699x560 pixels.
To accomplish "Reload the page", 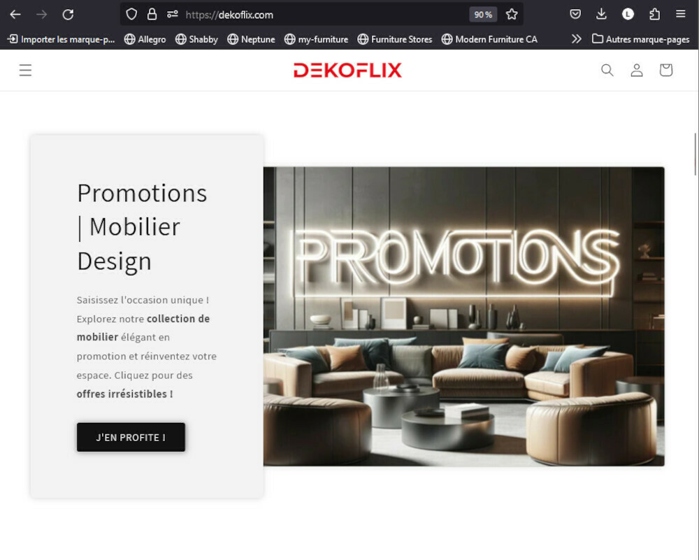I will point(68,14).
